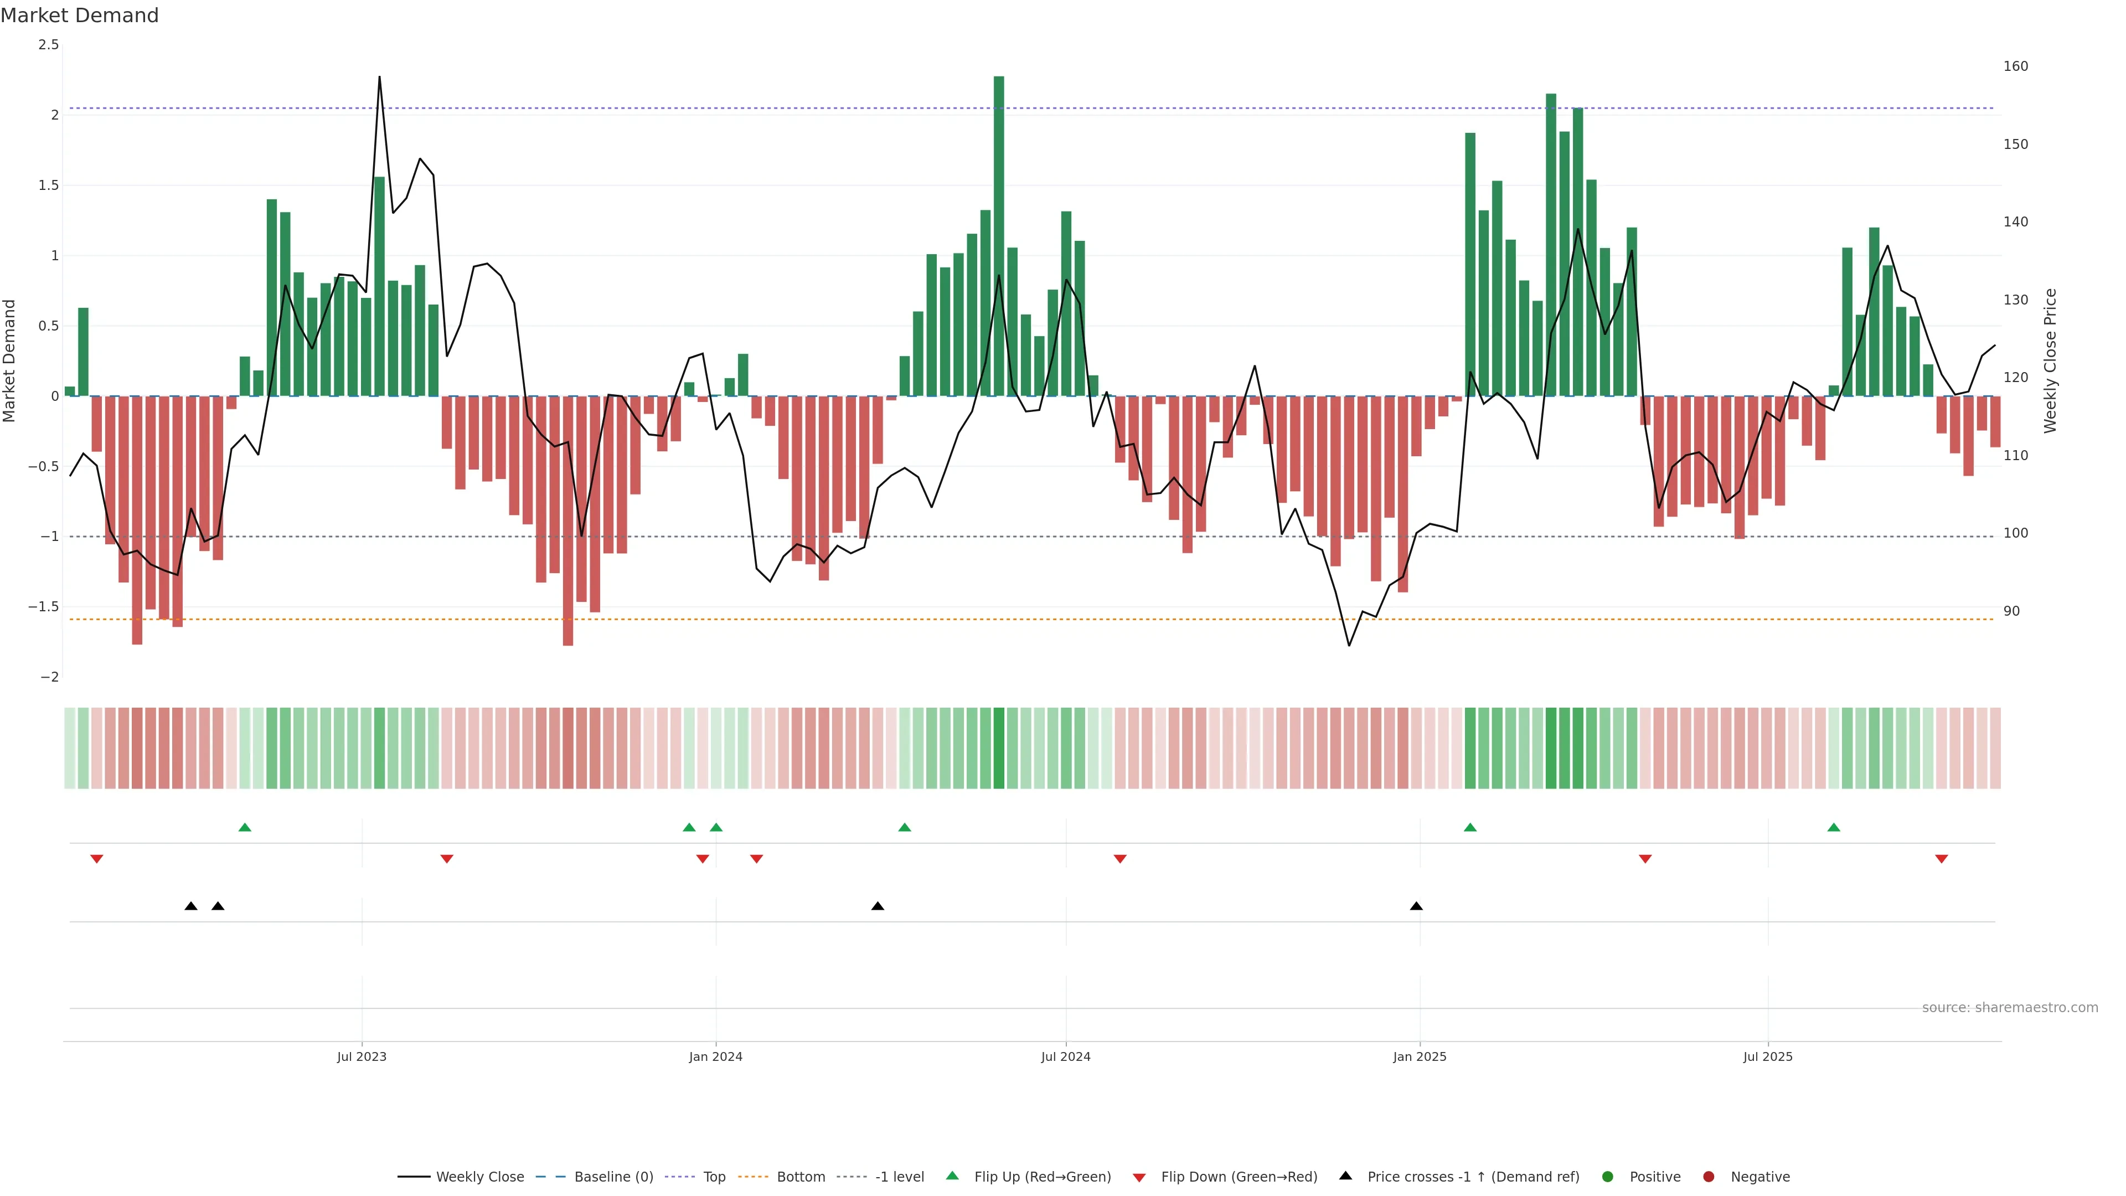
Task: Click the black triangle marker near Jan 2025
Action: [1416, 906]
